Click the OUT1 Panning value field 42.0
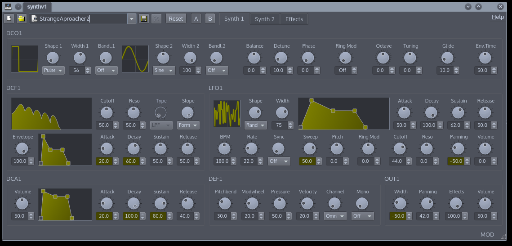Viewport: 512px width, 246px height. pos(424,216)
